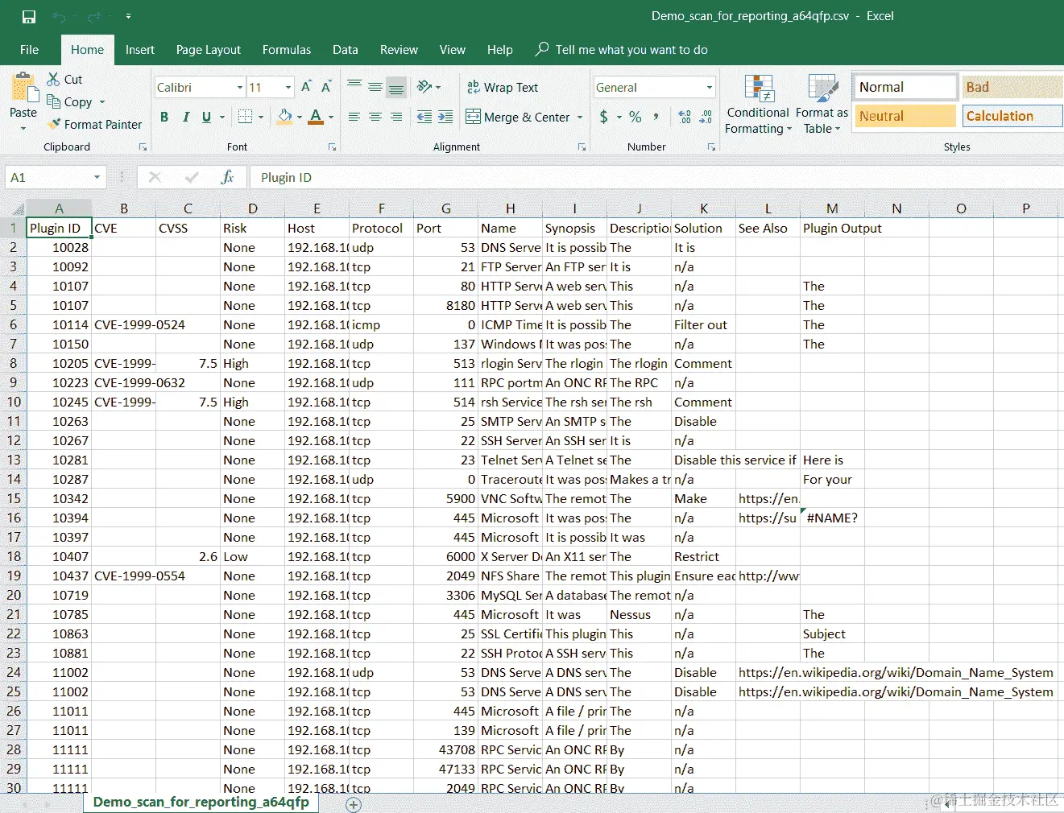This screenshot has width=1064, height=813.
Task: Expand the Clipboard dialog launcher
Action: tap(143, 147)
